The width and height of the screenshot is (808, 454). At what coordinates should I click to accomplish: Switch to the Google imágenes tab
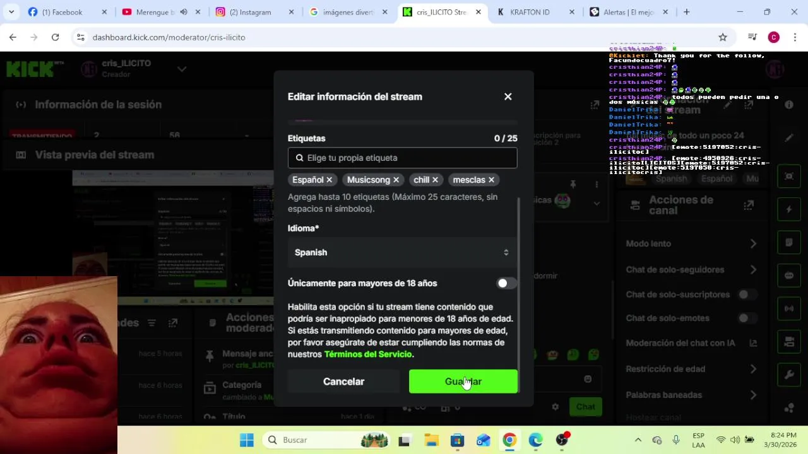pos(349,12)
